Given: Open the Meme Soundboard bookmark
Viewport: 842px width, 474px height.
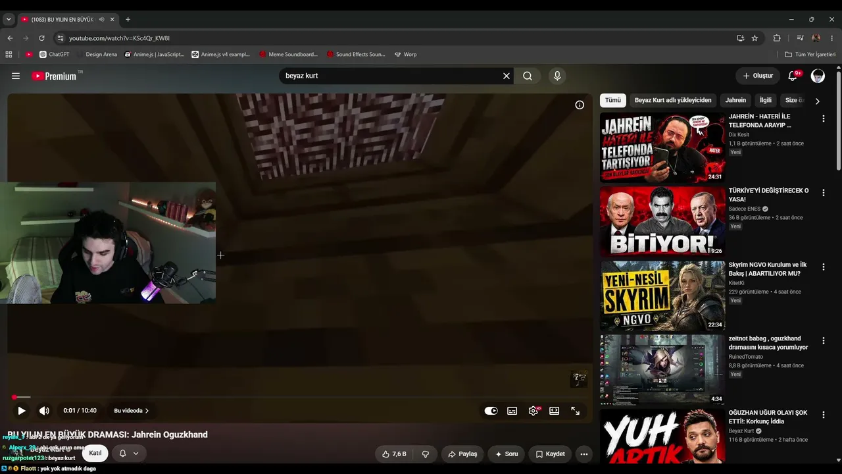Looking at the screenshot, I should coord(288,55).
